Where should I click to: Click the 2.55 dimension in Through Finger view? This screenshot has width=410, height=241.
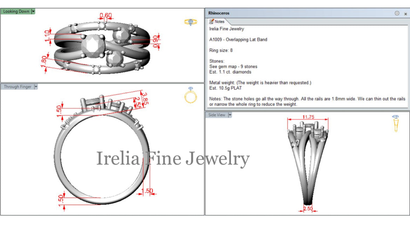[x=137, y=102]
